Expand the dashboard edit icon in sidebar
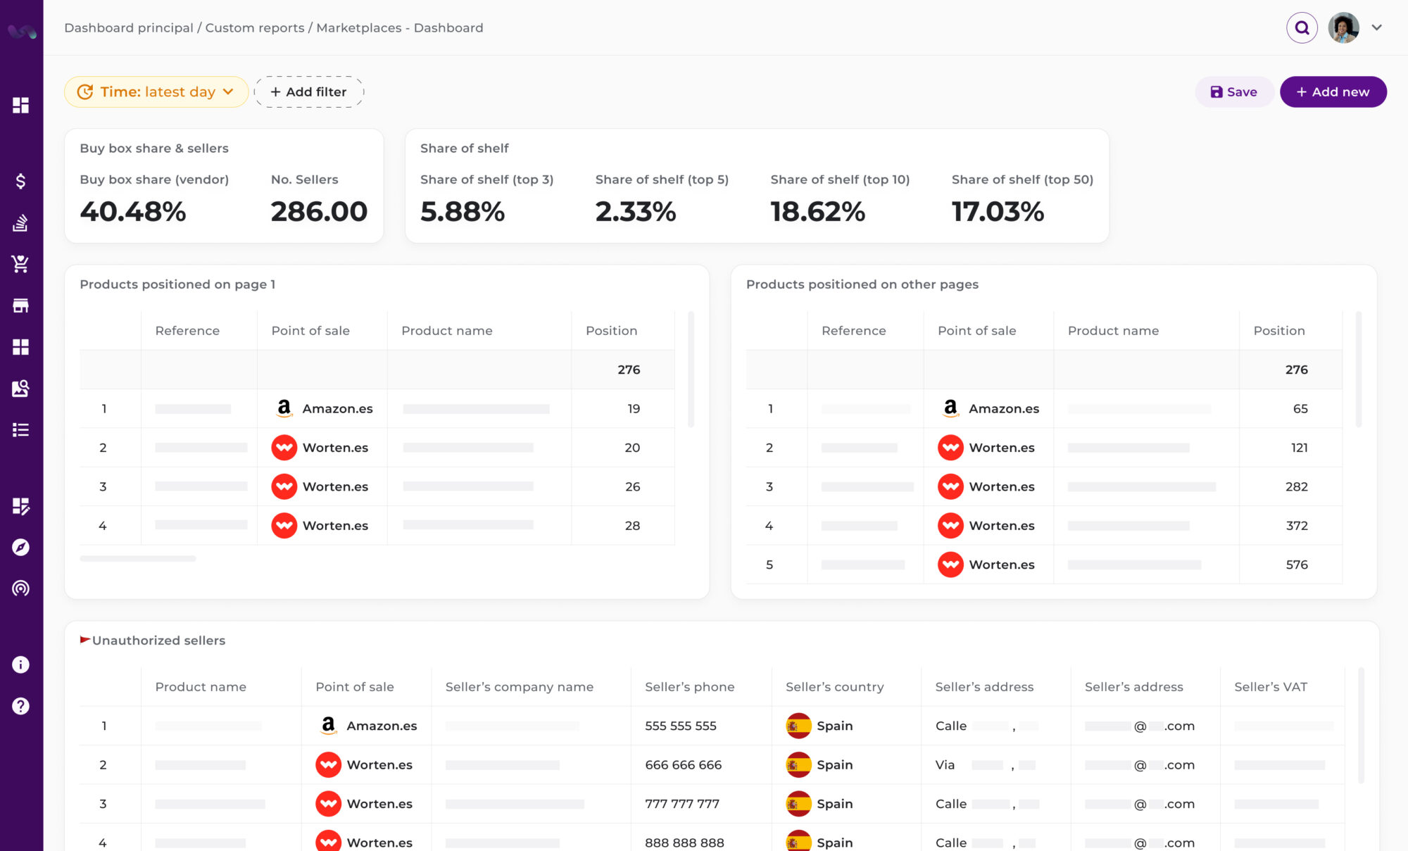Viewport: 1408px width, 851px height. click(20, 506)
